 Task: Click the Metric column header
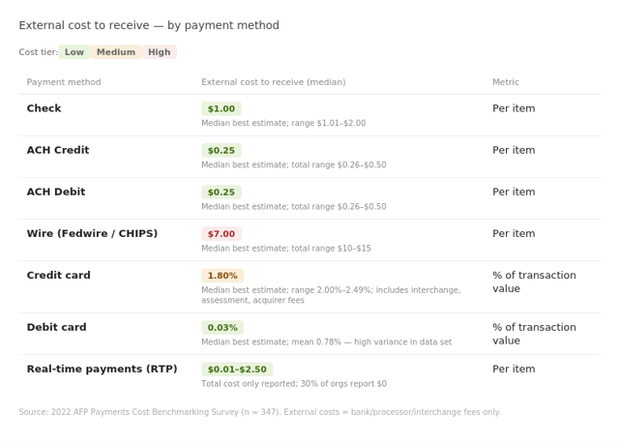pos(506,82)
